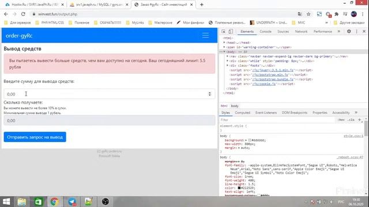Open the translate page icon in address bar
Screen dimensions: 369x207
tap(300, 14)
